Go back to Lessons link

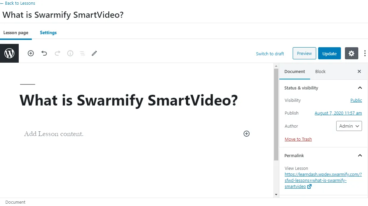coord(18,3)
